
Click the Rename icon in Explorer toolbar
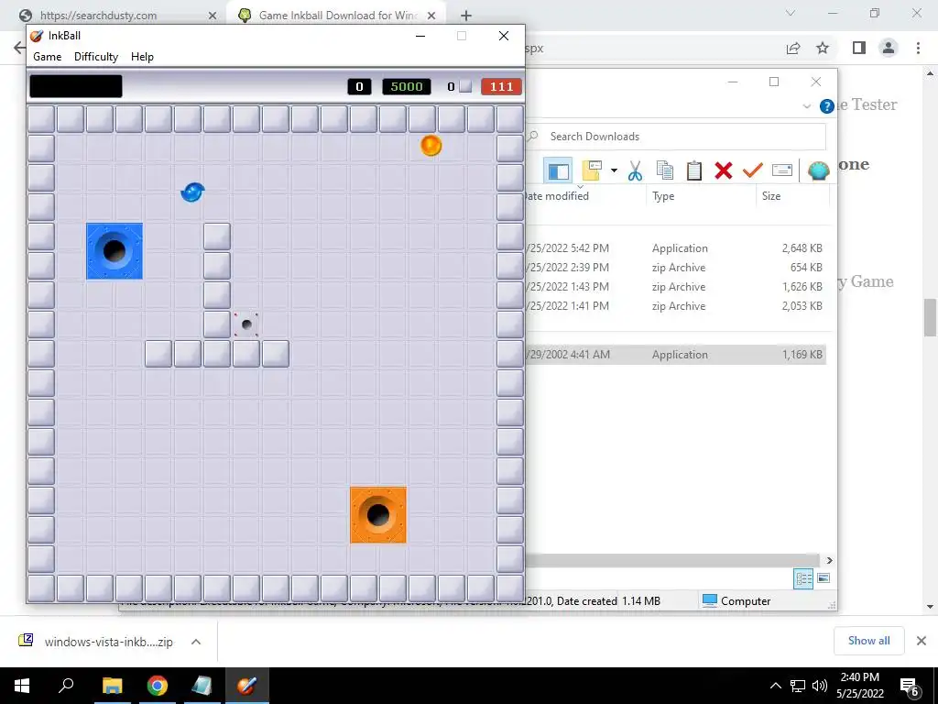pyautogui.click(x=782, y=170)
